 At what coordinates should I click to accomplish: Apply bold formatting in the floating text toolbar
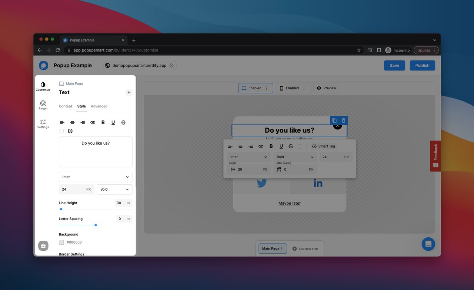(271, 146)
